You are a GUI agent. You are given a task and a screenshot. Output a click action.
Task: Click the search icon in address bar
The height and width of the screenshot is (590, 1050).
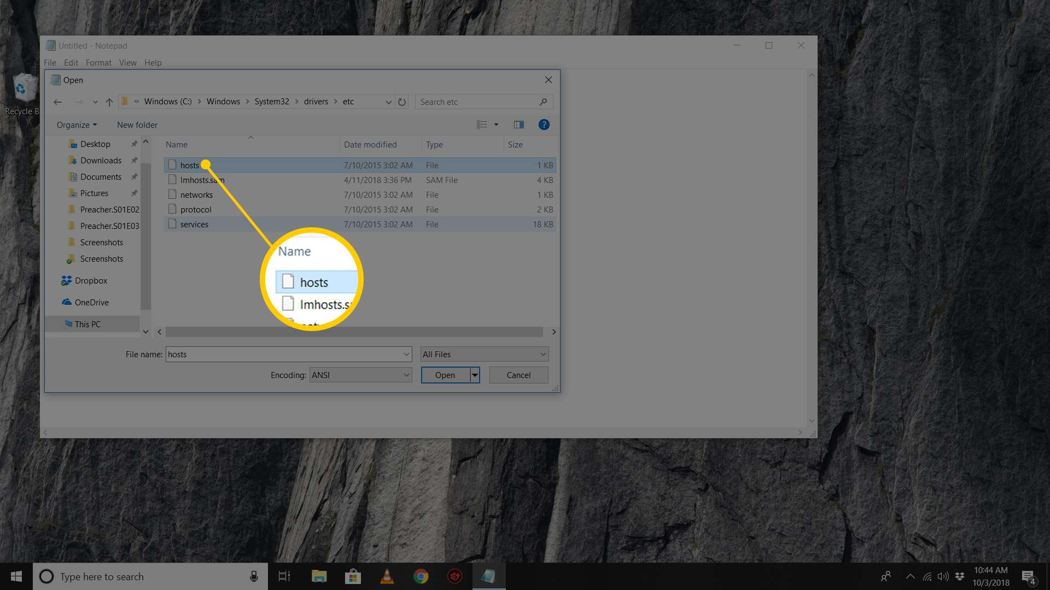click(542, 102)
